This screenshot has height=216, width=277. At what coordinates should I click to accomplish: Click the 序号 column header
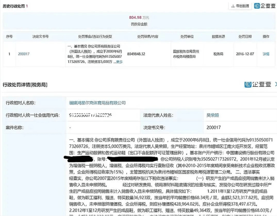coord(9,36)
